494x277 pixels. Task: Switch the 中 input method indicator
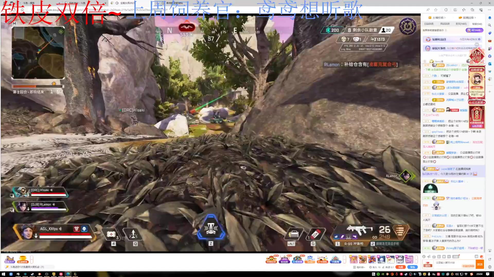point(466,274)
